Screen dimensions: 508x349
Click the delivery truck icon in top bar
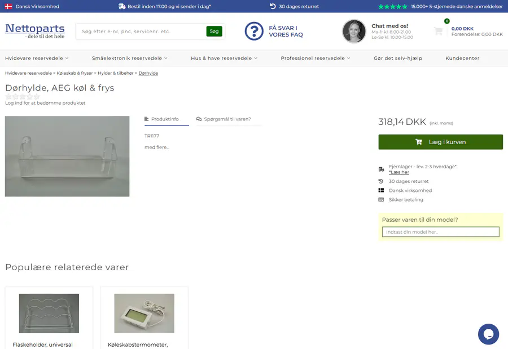coord(122,6)
